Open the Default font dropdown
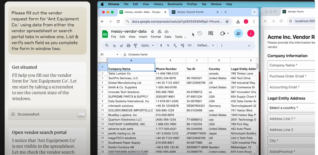The height and width of the screenshot is (155, 318). tap(206, 45)
